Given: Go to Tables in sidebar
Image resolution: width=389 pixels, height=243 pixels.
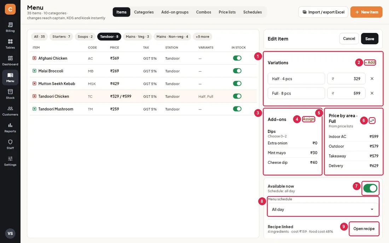Looking at the screenshot, I should (10, 44).
